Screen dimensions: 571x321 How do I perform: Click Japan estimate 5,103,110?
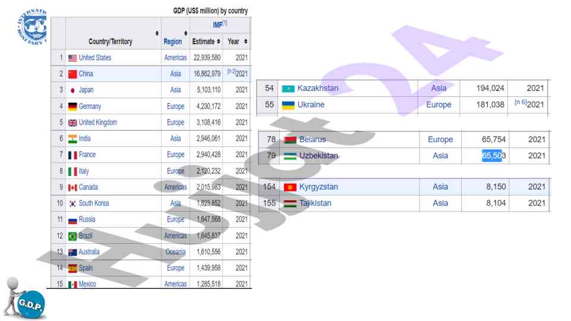pyautogui.click(x=209, y=90)
